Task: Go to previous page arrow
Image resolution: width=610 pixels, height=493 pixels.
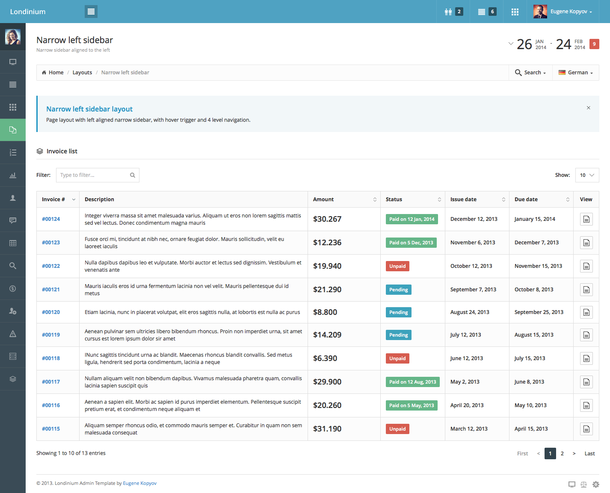Action: [539, 454]
